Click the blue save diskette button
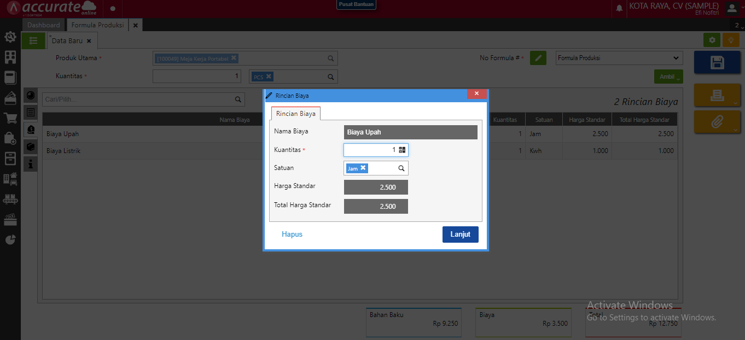The width and height of the screenshot is (745, 340). click(717, 62)
